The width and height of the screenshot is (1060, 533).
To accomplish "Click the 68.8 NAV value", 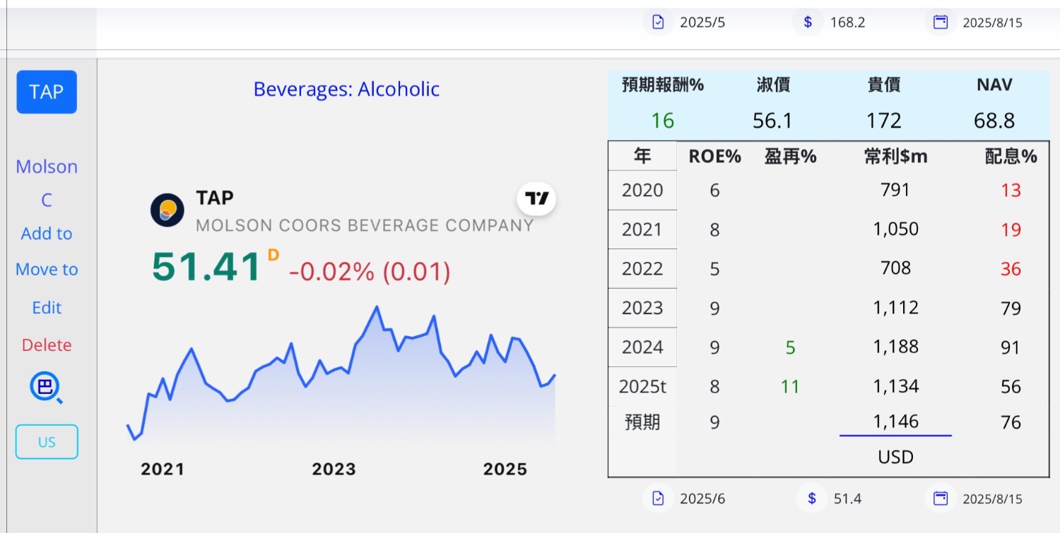I will pyautogui.click(x=994, y=121).
